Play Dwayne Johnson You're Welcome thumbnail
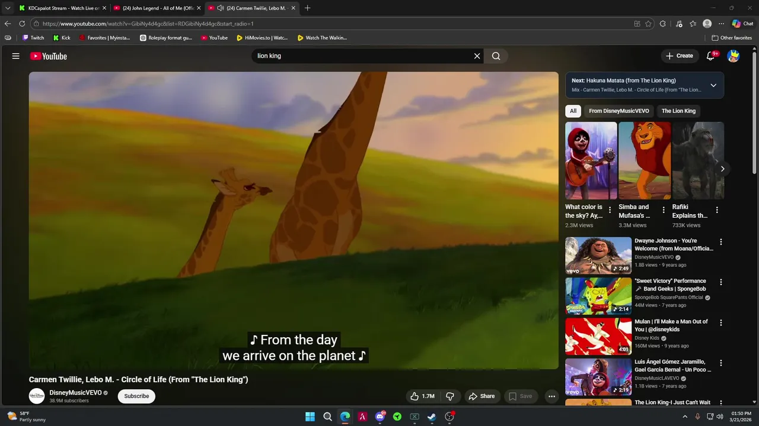The image size is (759, 426). pyautogui.click(x=598, y=256)
